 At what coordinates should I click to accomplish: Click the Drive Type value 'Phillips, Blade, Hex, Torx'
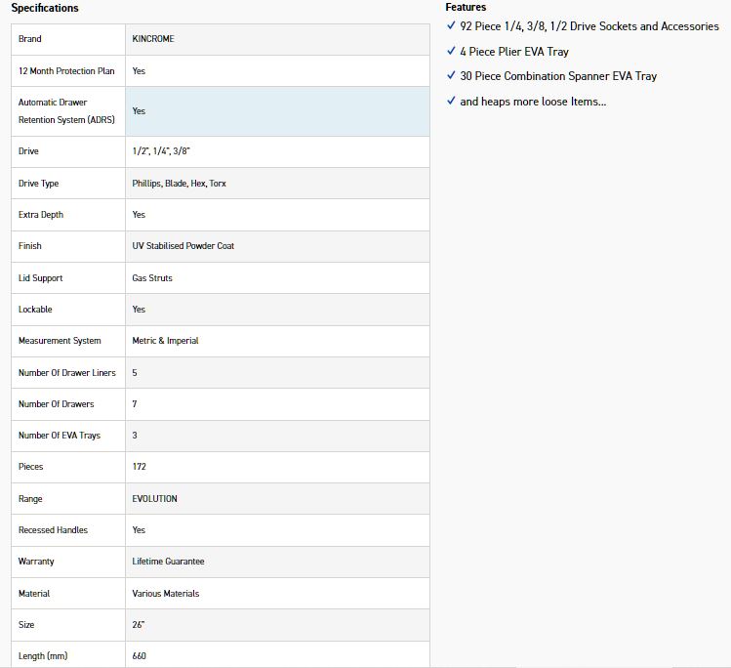pyautogui.click(x=179, y=184)
